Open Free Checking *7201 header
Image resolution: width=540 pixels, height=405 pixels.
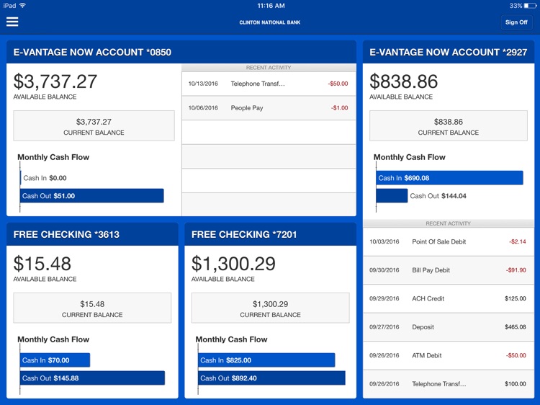pos(270,234)
